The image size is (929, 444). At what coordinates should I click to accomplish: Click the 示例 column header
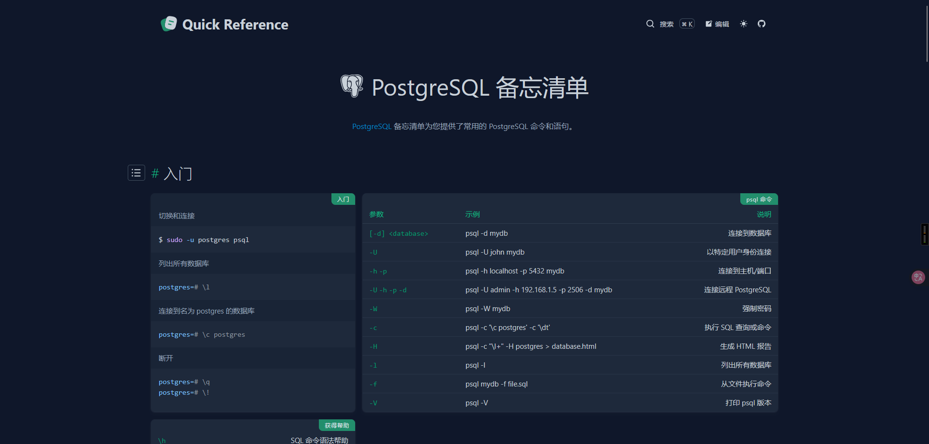coord(473,214)
